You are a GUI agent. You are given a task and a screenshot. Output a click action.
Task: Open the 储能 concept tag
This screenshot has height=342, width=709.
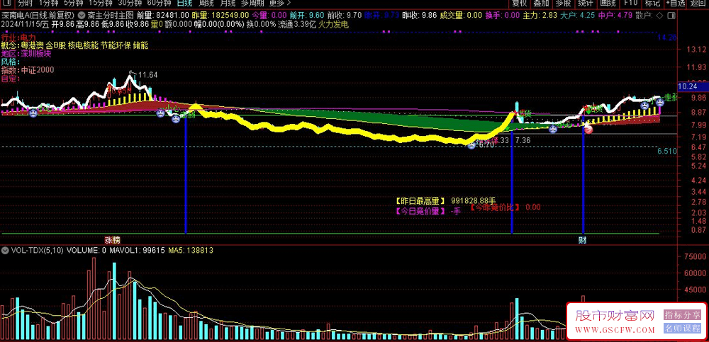pos(140,45)
